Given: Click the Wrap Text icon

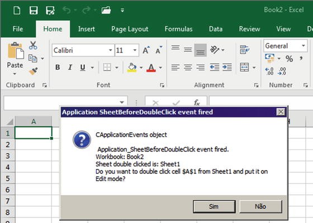Looking at the screenshot, I should point(245,50).
